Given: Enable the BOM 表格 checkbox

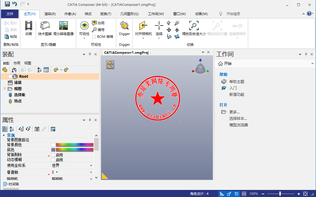Looking at the screenshot, I should pos(94,37).
